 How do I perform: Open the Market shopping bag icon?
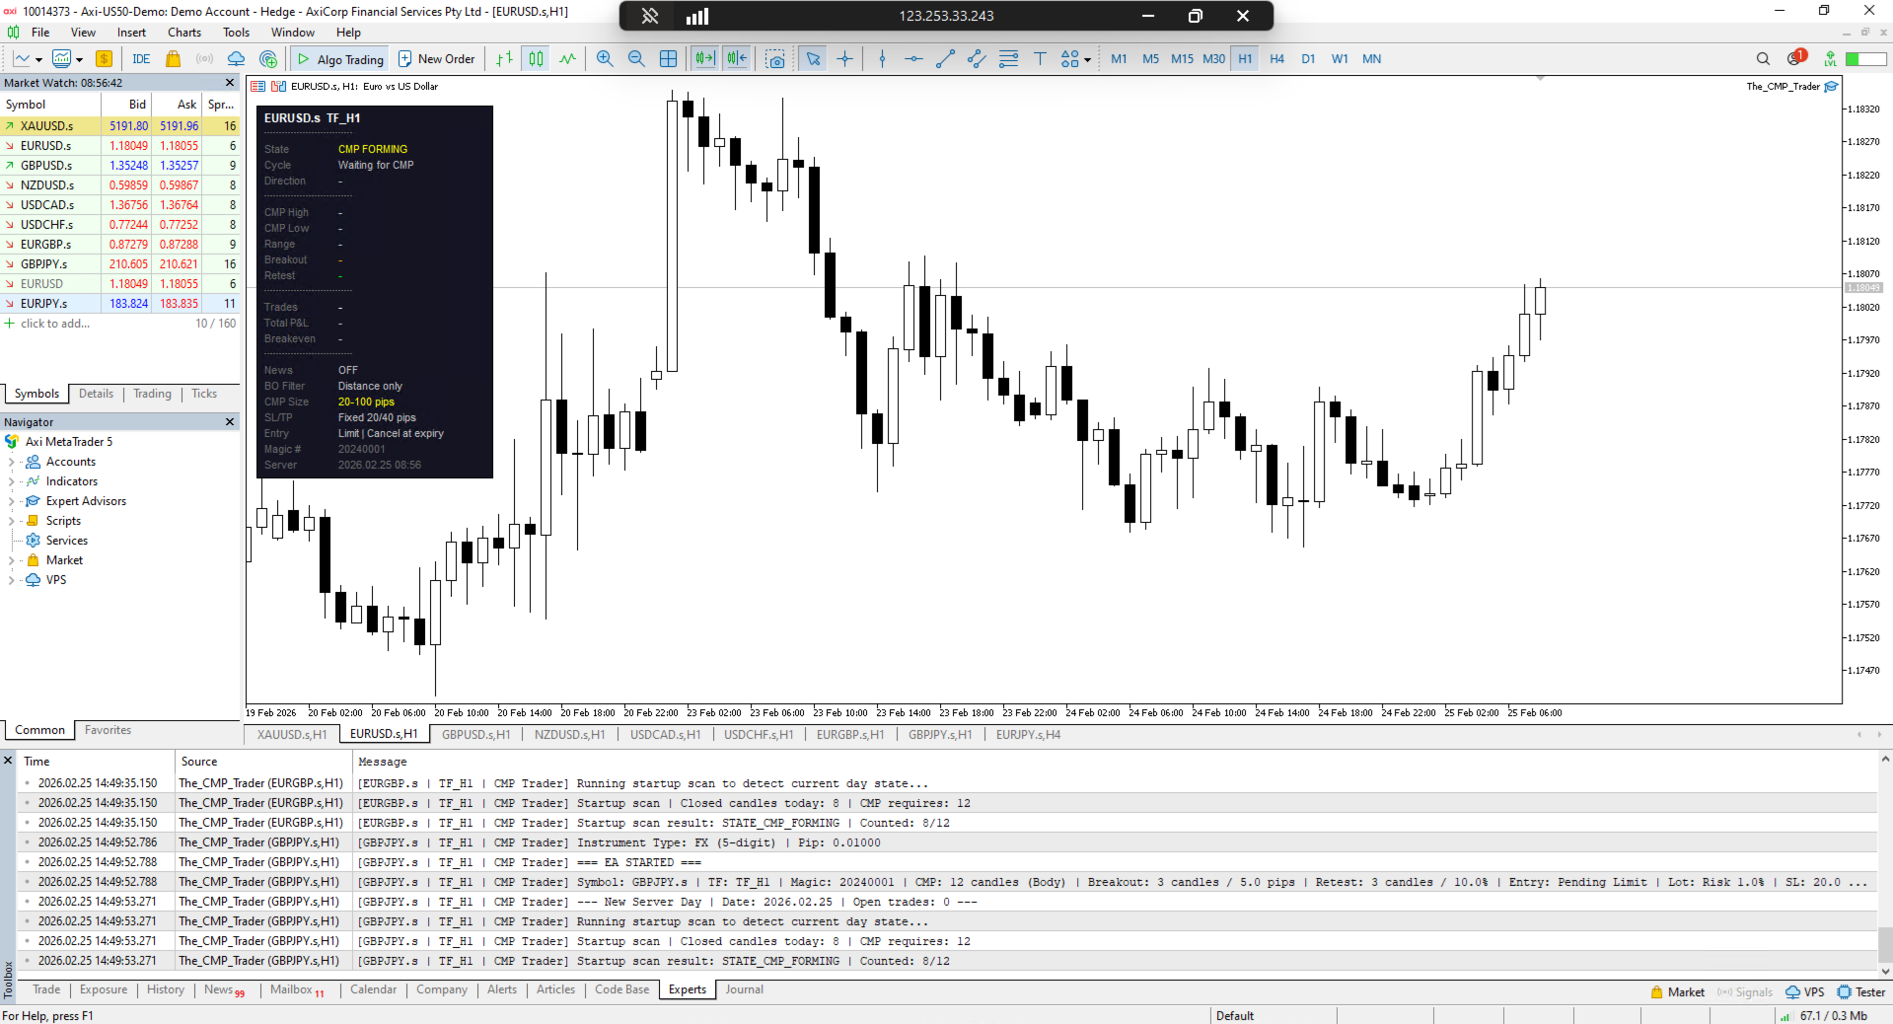click(173, 59)
